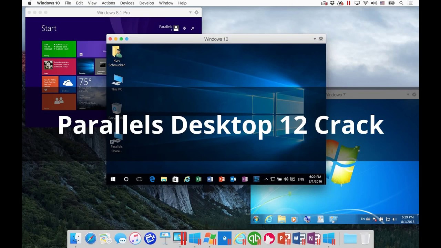Open Internet Explorer on Windows 7 taskbar

tap(268, 219)
